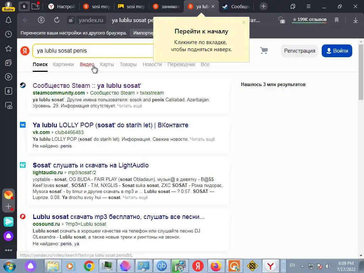Open qBittorrent from taskbar
The width and height of the screenshot is (364, 273).
click(162, 266)
